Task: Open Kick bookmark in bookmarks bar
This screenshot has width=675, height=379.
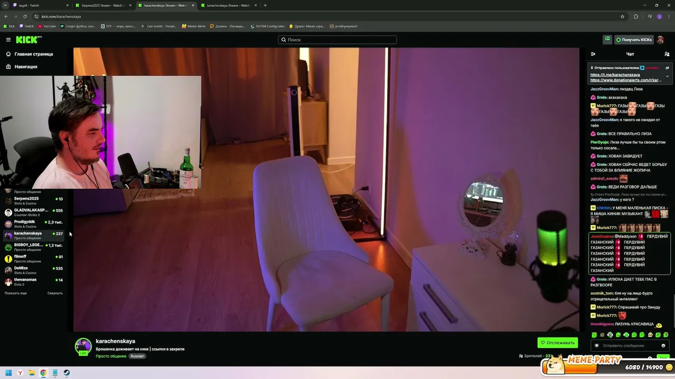Action: 9,26
